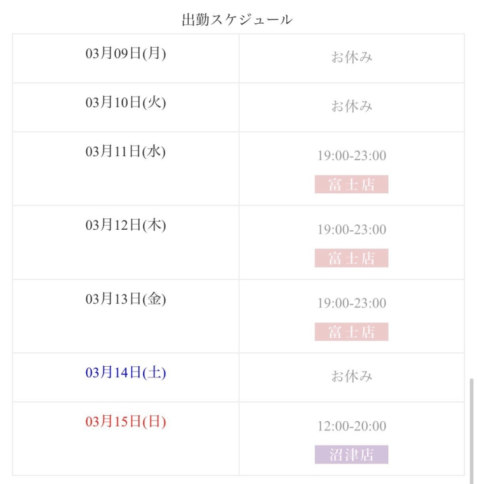Click the 12:00-20:00 time slot
The width and height of the screenshot is (477, 484).
(x=352, y=426)
